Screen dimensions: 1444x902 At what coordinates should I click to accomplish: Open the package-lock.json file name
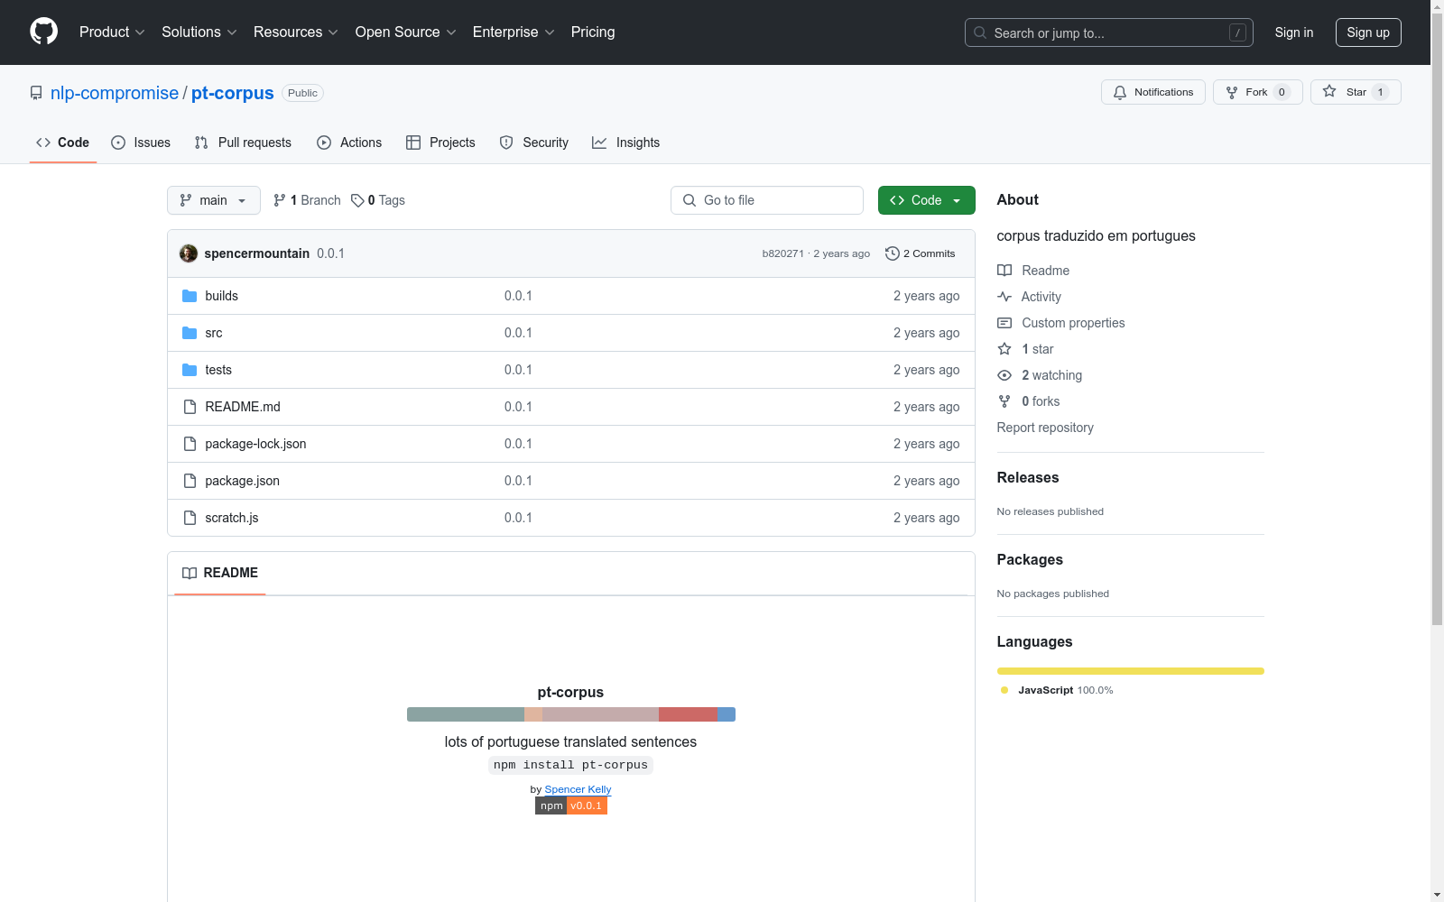point(255,444)
